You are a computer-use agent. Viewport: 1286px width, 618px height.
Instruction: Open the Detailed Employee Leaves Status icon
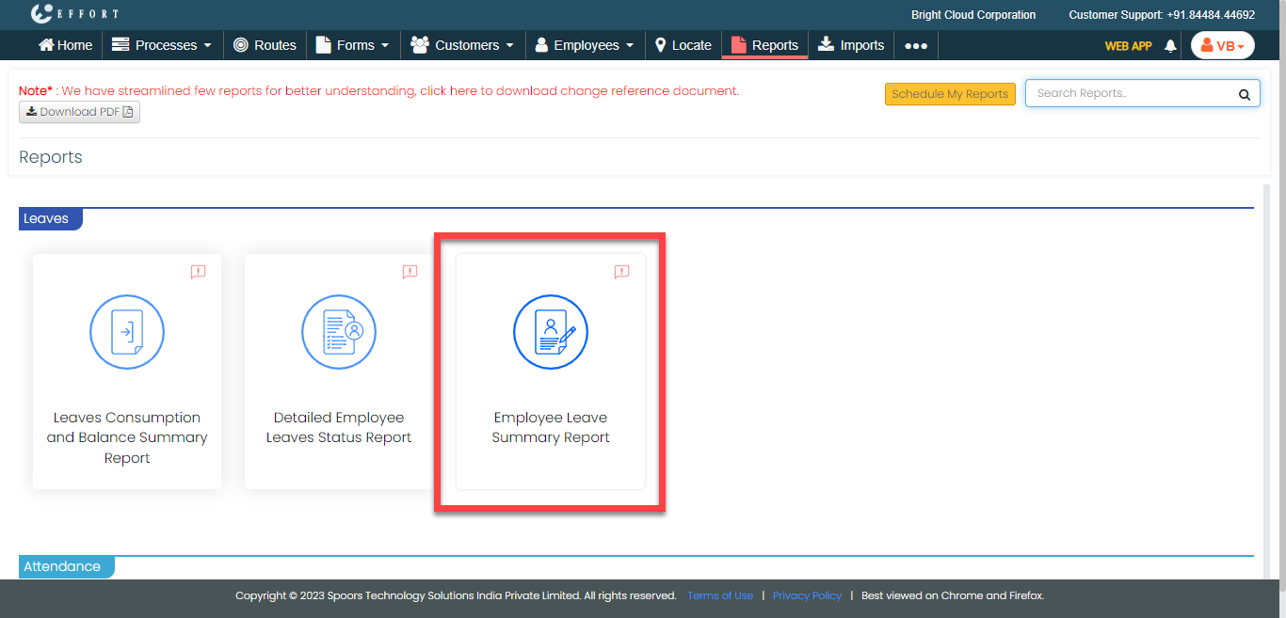pyautogui.click(x=339, y=332)
